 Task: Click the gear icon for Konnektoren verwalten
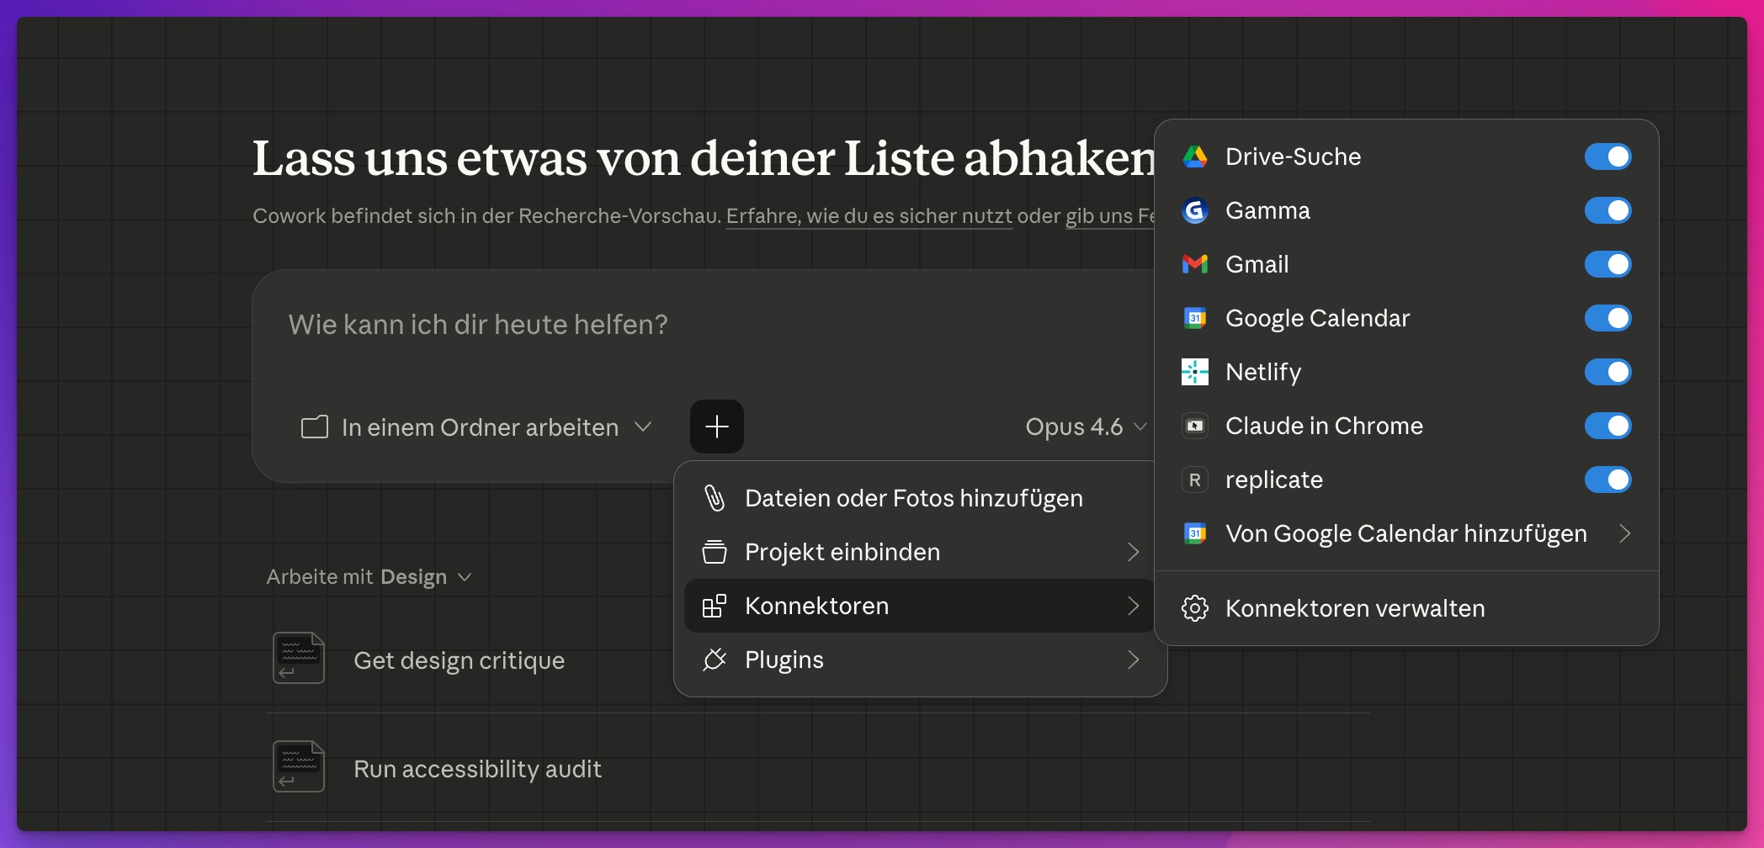coord(1195,608)
